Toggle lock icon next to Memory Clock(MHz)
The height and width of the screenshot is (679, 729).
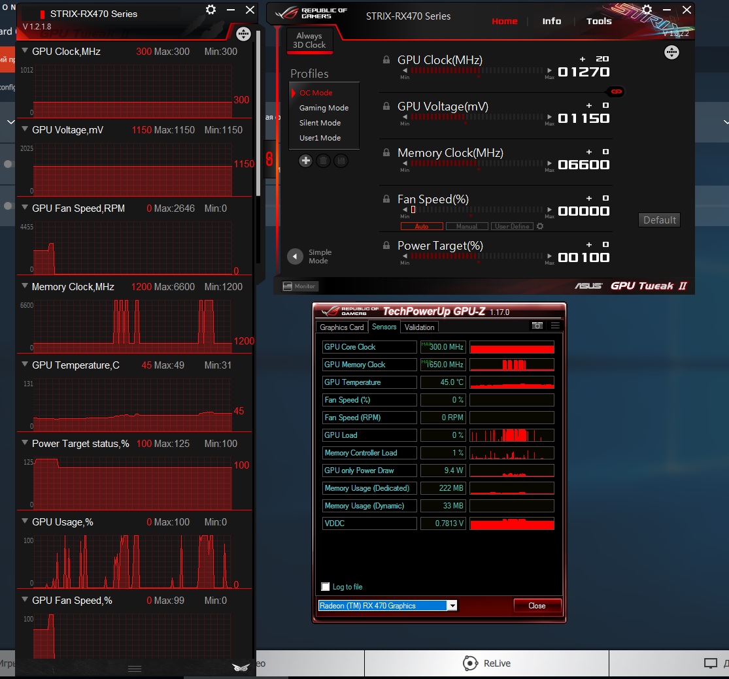386,152
